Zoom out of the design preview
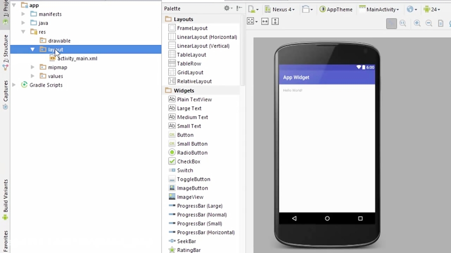 pos(429,23)
